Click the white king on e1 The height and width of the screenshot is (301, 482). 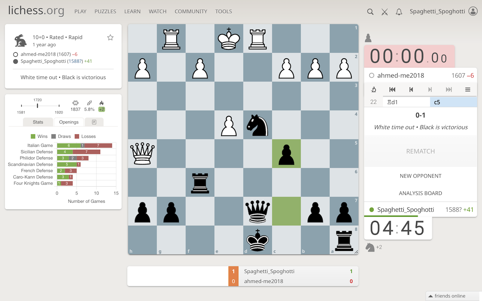229,38
